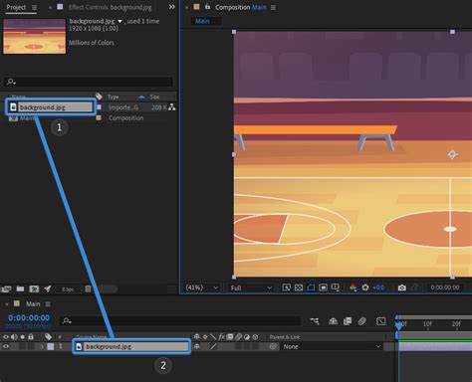Image resolution: width=472 pixels, height=382 pixels.
Task: Select the Main composition in Project list
Action: (x=27, y=118)
